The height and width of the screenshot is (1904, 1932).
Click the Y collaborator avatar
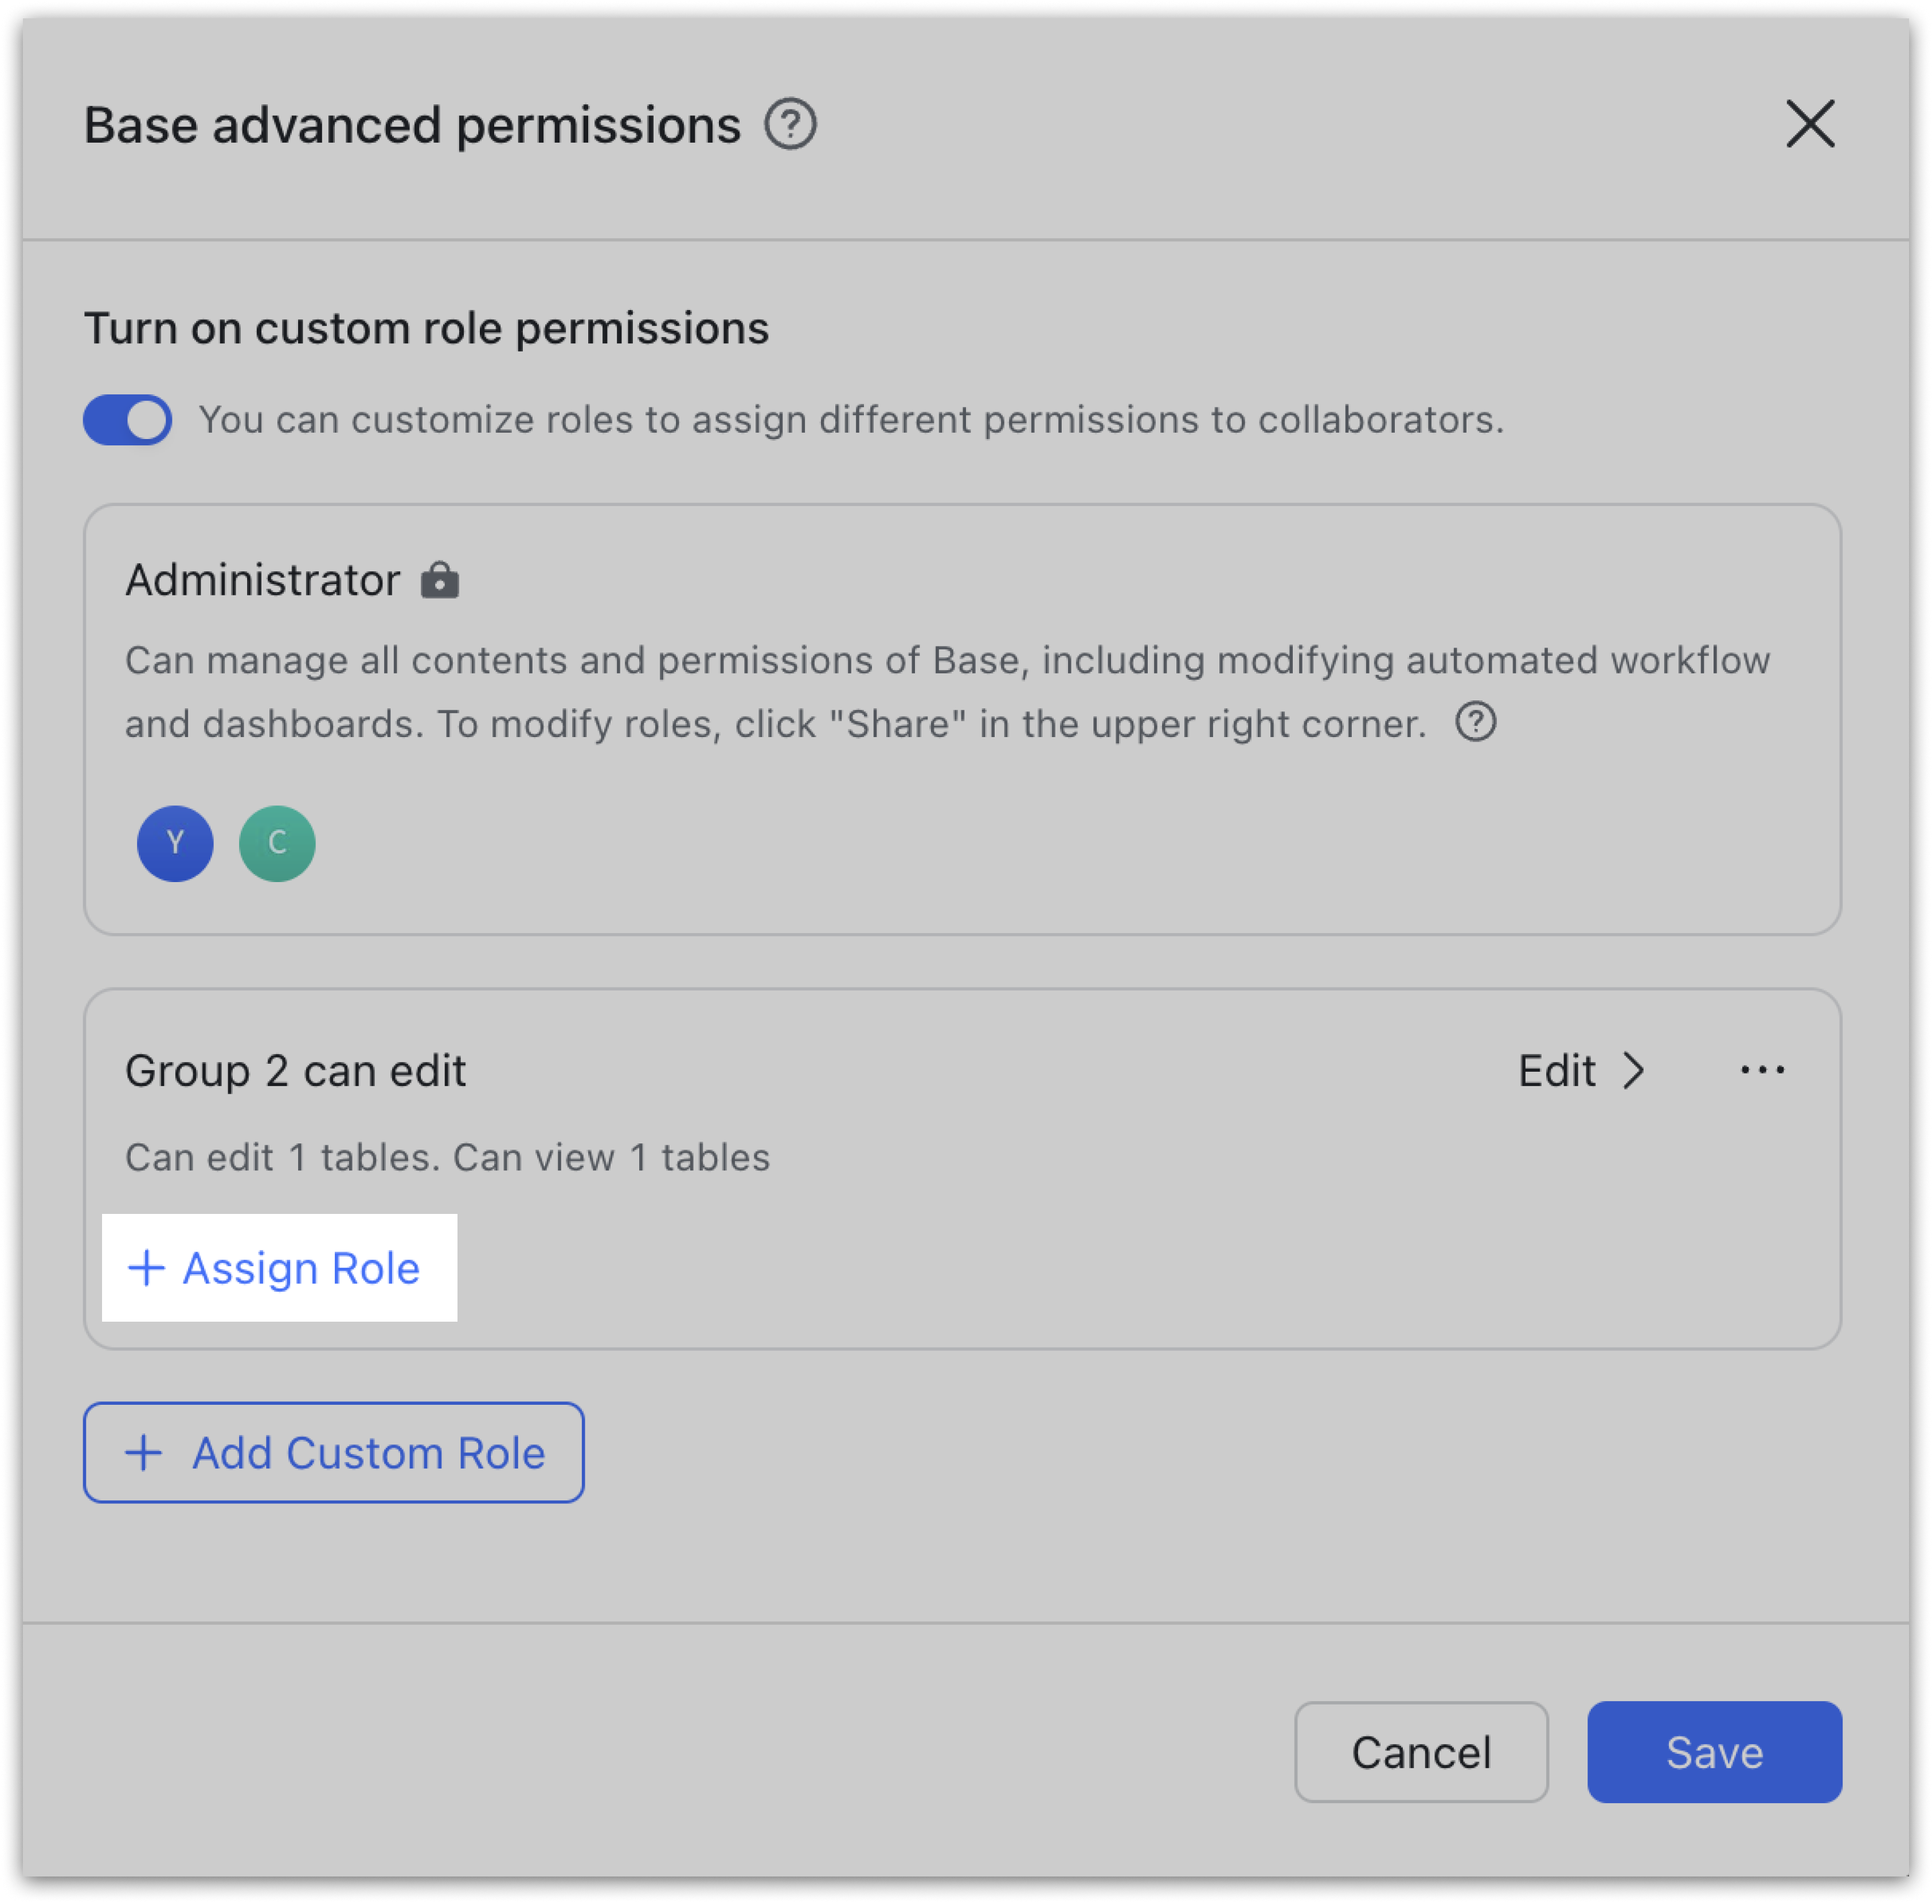175,843
